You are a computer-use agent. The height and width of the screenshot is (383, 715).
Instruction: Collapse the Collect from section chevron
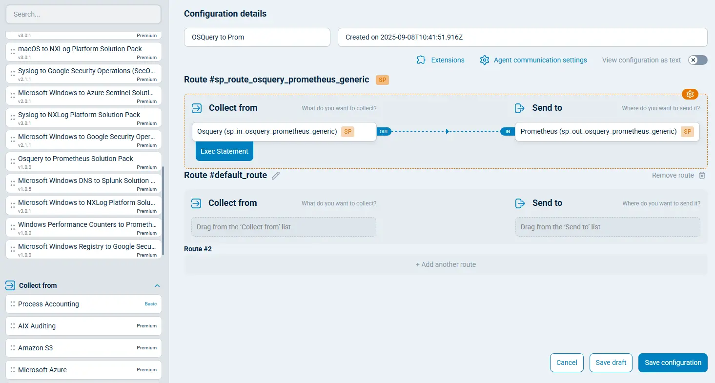point(157,286)
